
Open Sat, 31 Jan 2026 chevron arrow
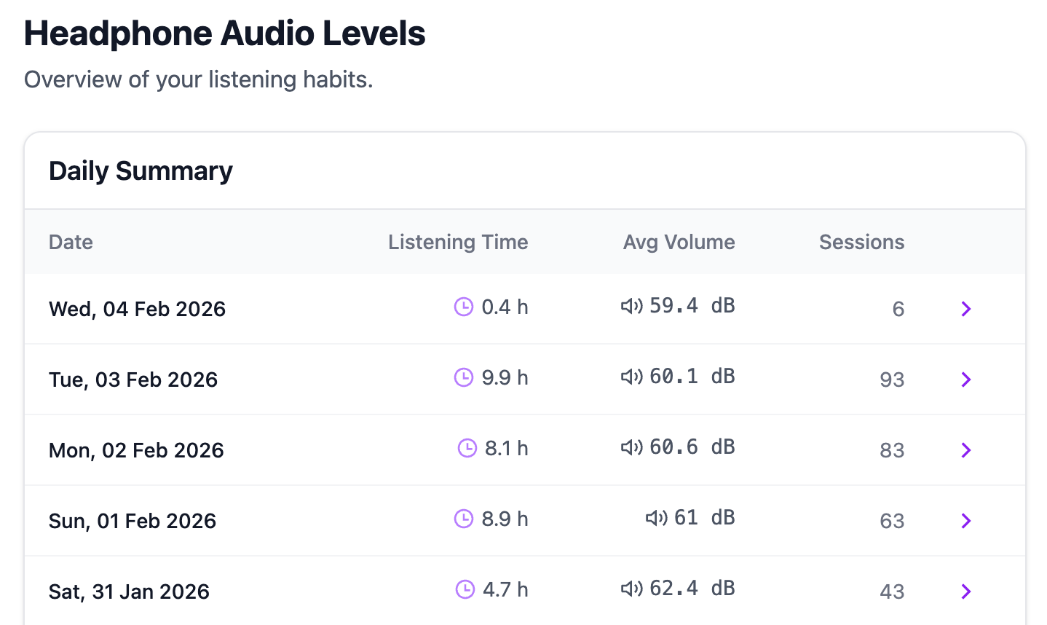(x=966, y=591)
